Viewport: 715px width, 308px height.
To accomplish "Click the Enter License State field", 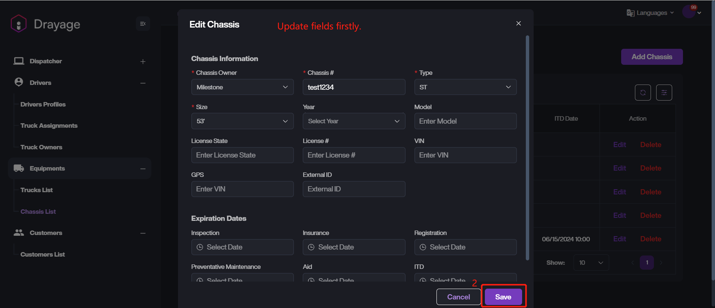I will [x=242, y=155].
